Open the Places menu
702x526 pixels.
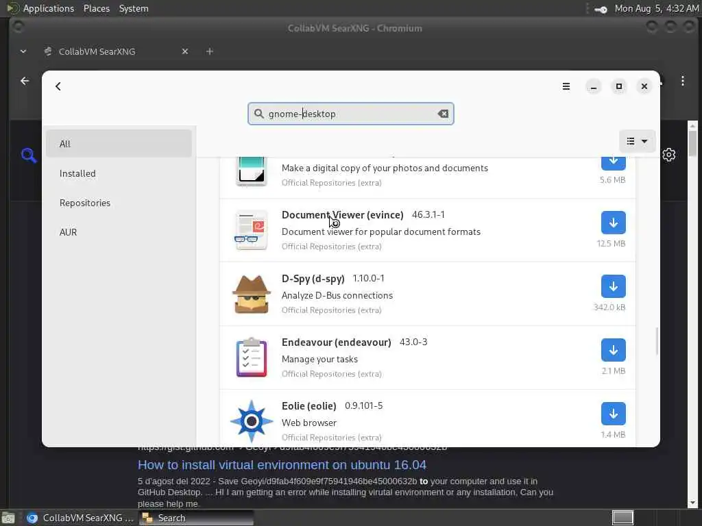(96, 8)
